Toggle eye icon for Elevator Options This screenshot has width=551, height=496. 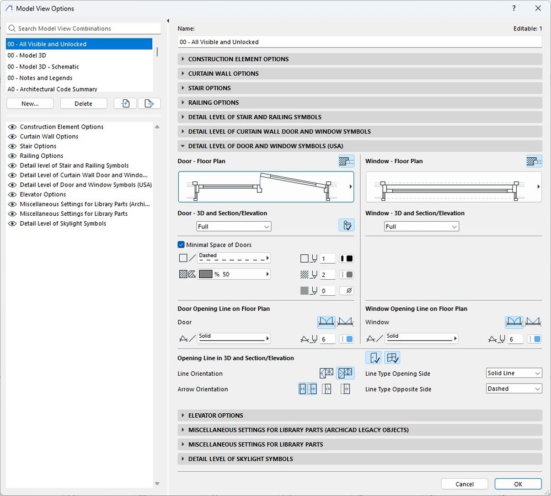(12, 195)
